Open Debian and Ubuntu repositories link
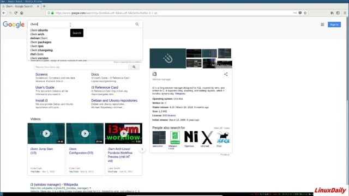This screenshot has height=196, width=349. pyautogui.click(x=114, y=101)
